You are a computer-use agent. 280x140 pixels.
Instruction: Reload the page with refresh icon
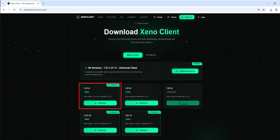click(14, 10)
